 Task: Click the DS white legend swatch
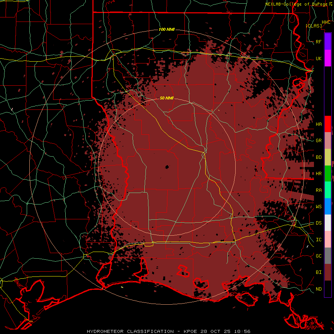click(x=328, y=223)
